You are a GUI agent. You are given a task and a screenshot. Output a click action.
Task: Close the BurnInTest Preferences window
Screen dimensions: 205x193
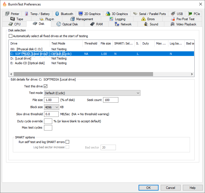(201, 4)
